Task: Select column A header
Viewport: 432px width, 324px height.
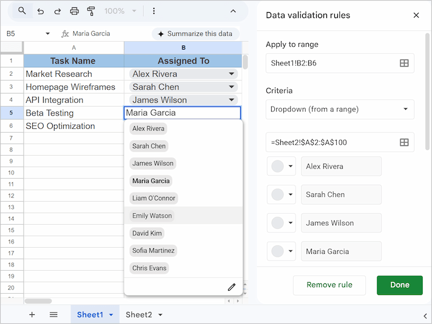Action: (74, 48)
